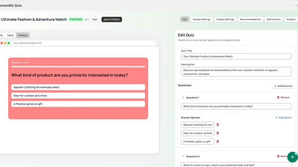The height and width of the screenshot is (167, 298).
Task: Choose 'Gear for outdoor activities' in preview
Action: [78, 96]
